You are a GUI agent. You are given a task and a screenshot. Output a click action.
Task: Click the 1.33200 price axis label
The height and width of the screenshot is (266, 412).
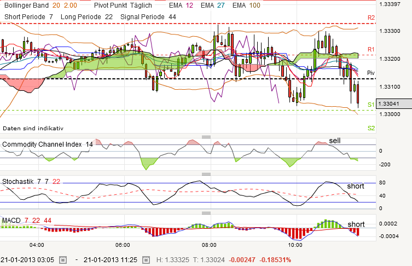click(x=390, y=59)
